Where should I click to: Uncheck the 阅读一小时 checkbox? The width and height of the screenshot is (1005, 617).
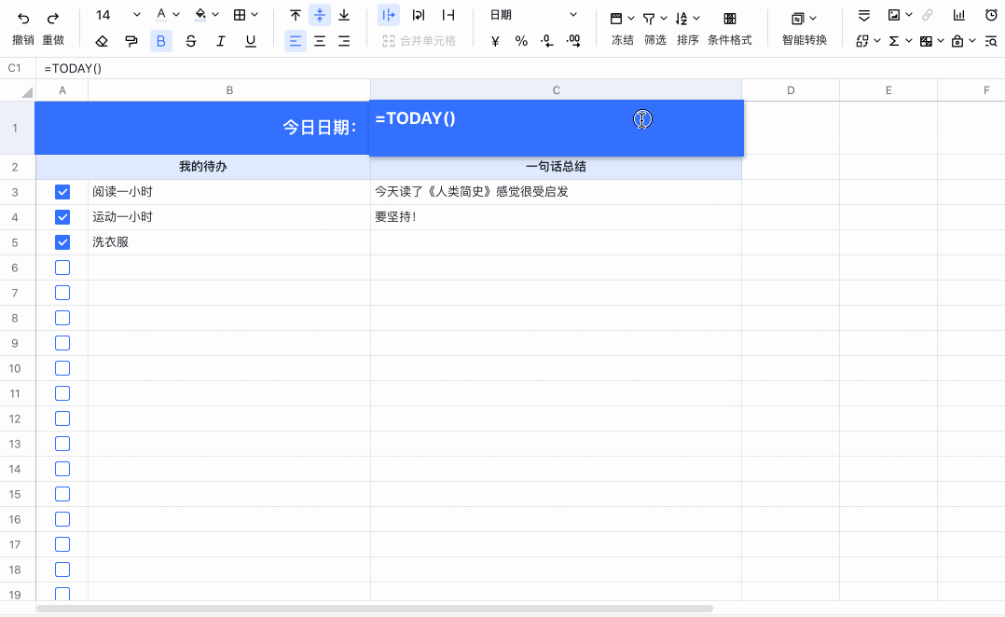tap(62, 192)
